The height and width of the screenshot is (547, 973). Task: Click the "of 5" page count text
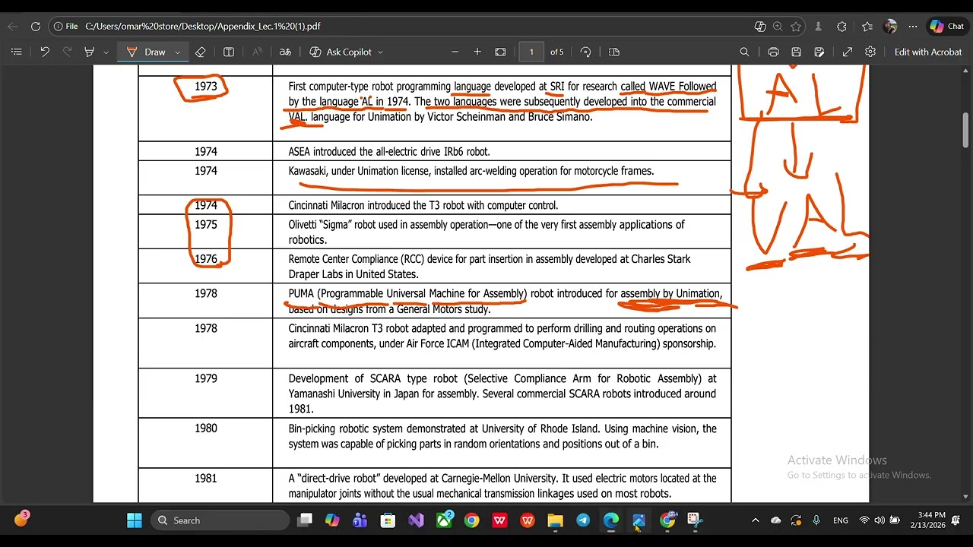click(557, 52)
